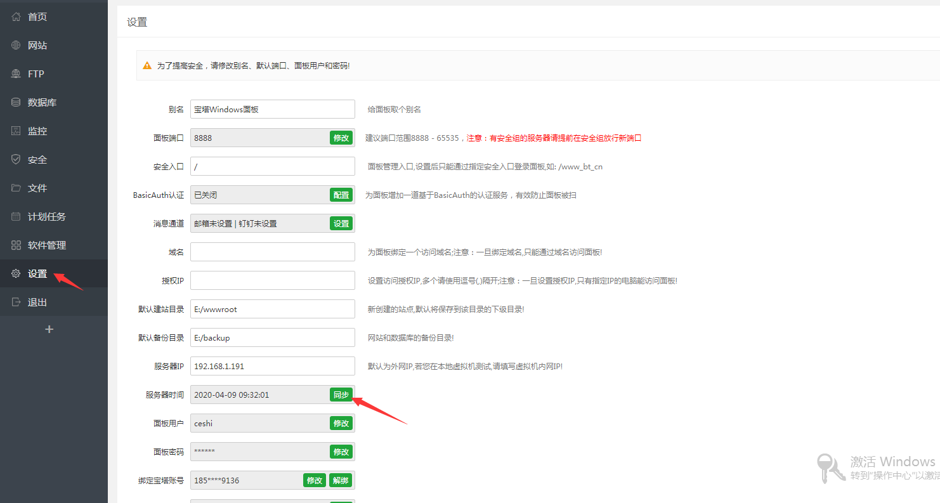Click hint text 新创建的站点 directory note
The image size is (940, 503).
pos(446,309)
